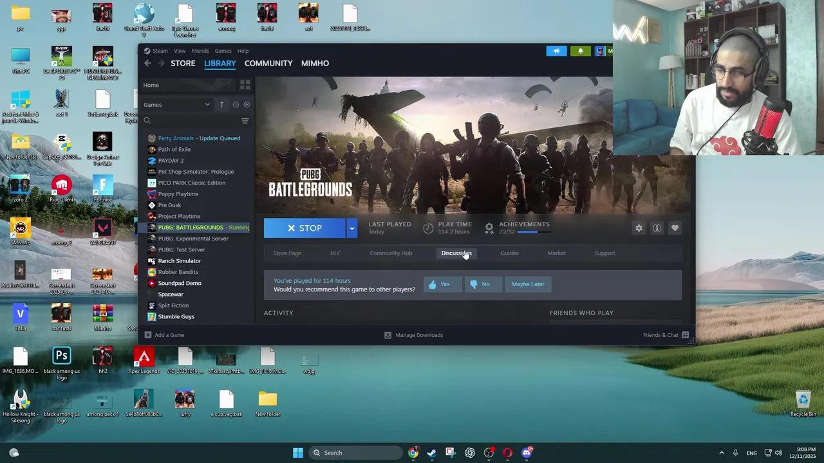
Task: Select Ranch Simulator in library
Action: point(179,261)
